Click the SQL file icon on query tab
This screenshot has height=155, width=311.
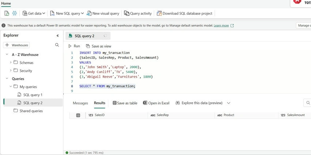[70, 36]
